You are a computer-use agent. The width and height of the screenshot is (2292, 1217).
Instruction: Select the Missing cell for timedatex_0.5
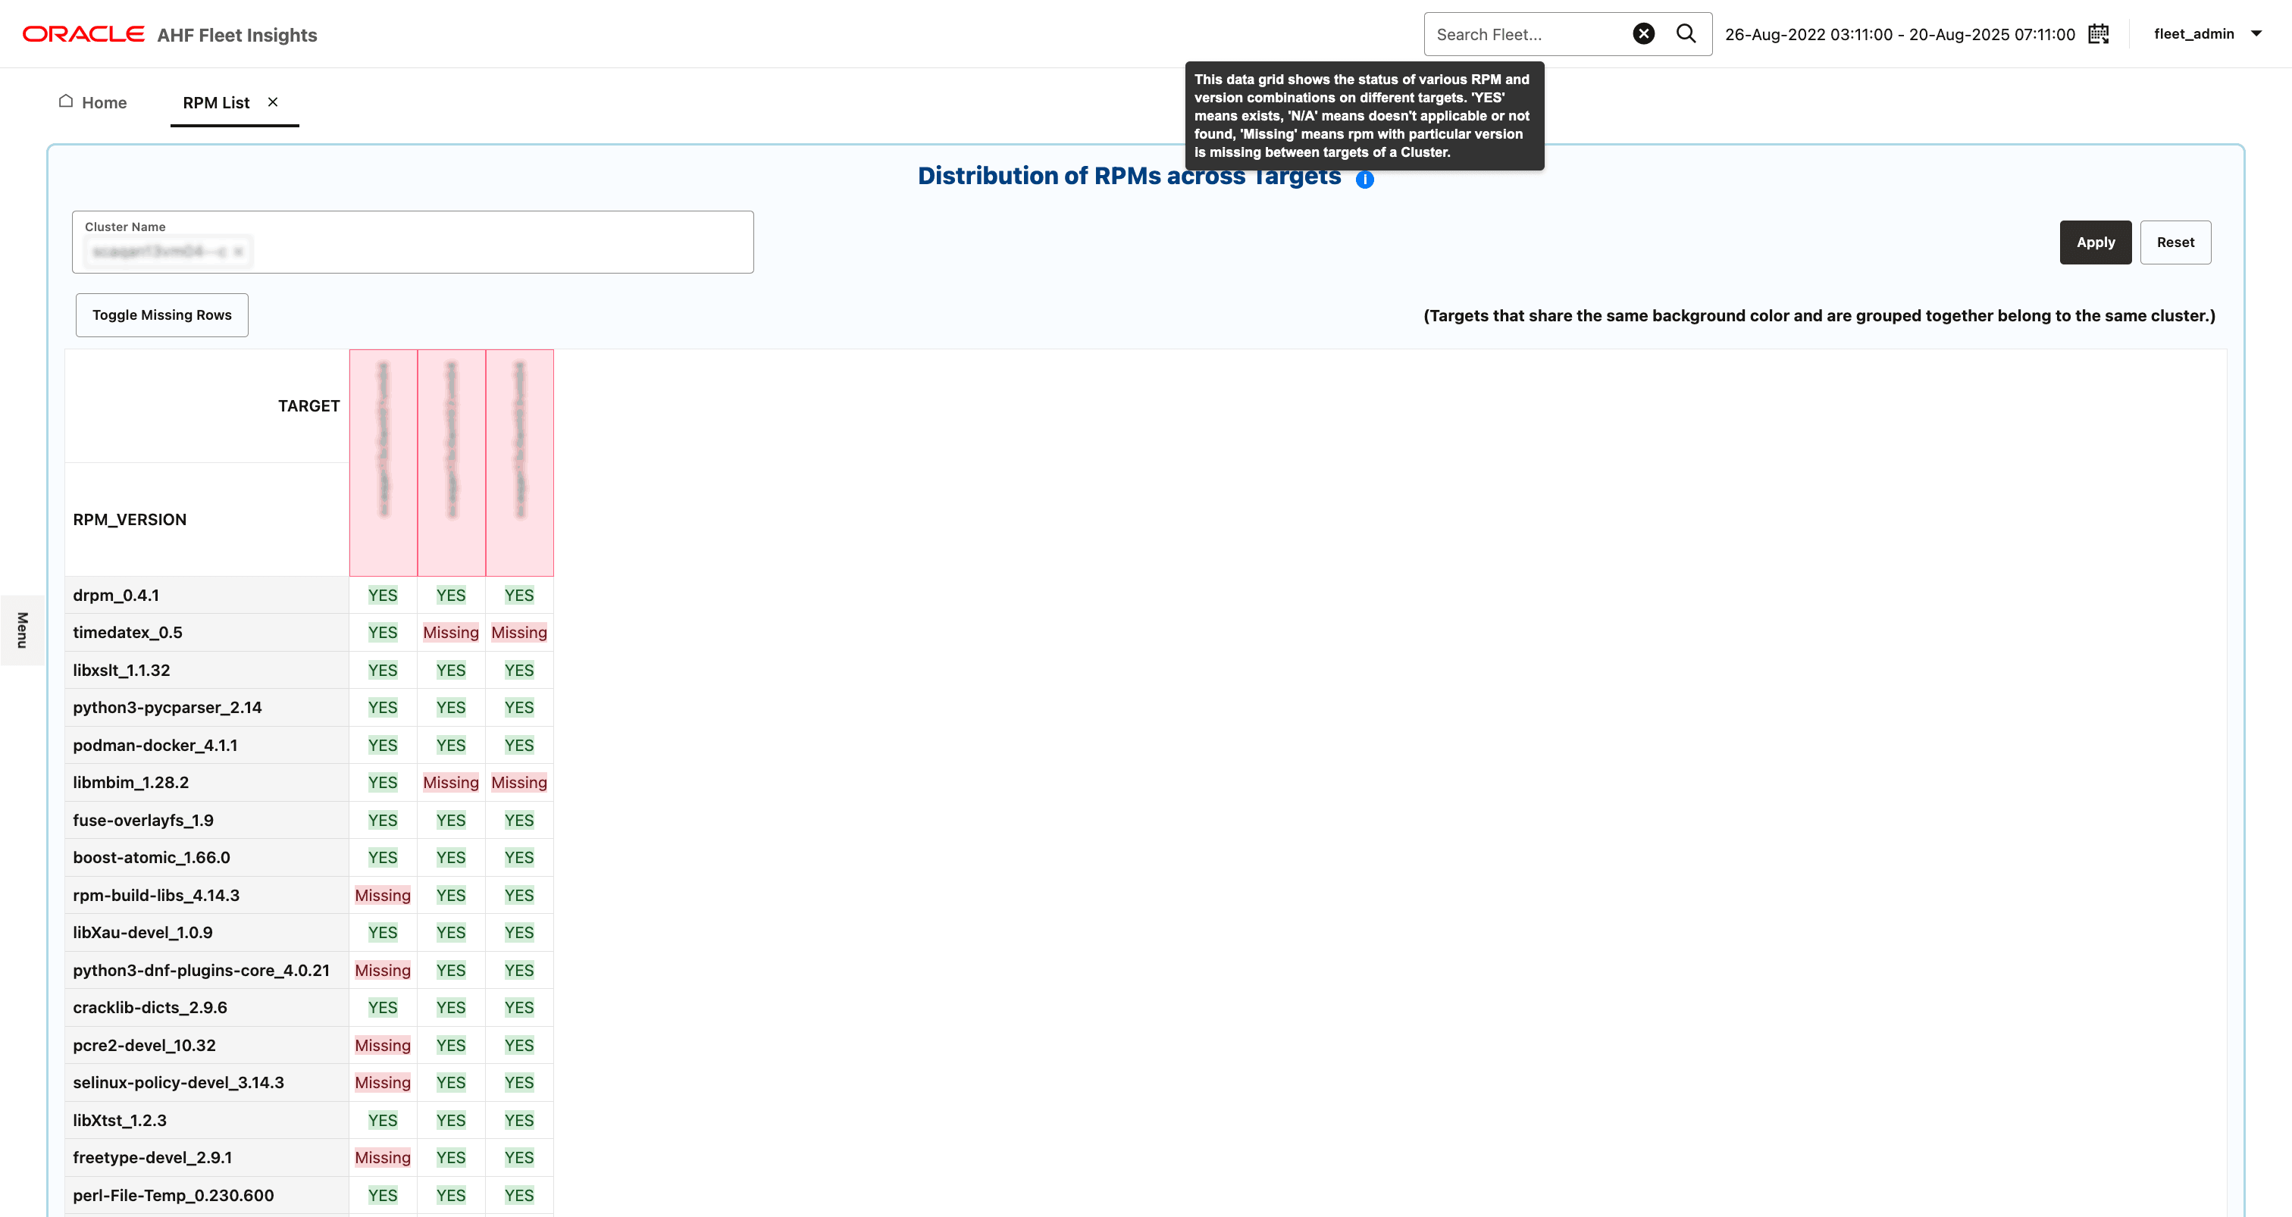click(x=450, y=632)
